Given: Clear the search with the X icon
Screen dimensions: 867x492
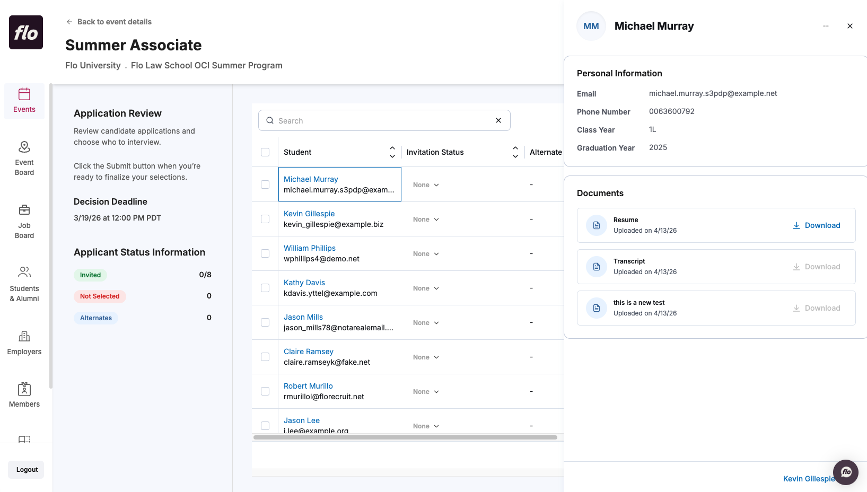Looking at the screenshot, I should pos(498,120).
